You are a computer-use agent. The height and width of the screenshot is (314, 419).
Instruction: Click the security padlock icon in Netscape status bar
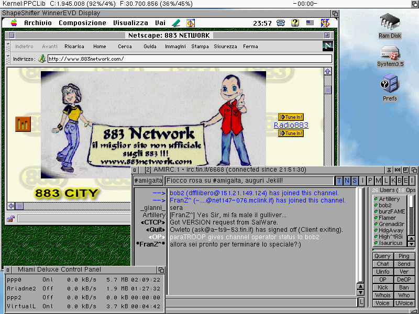tap(10, 219)
